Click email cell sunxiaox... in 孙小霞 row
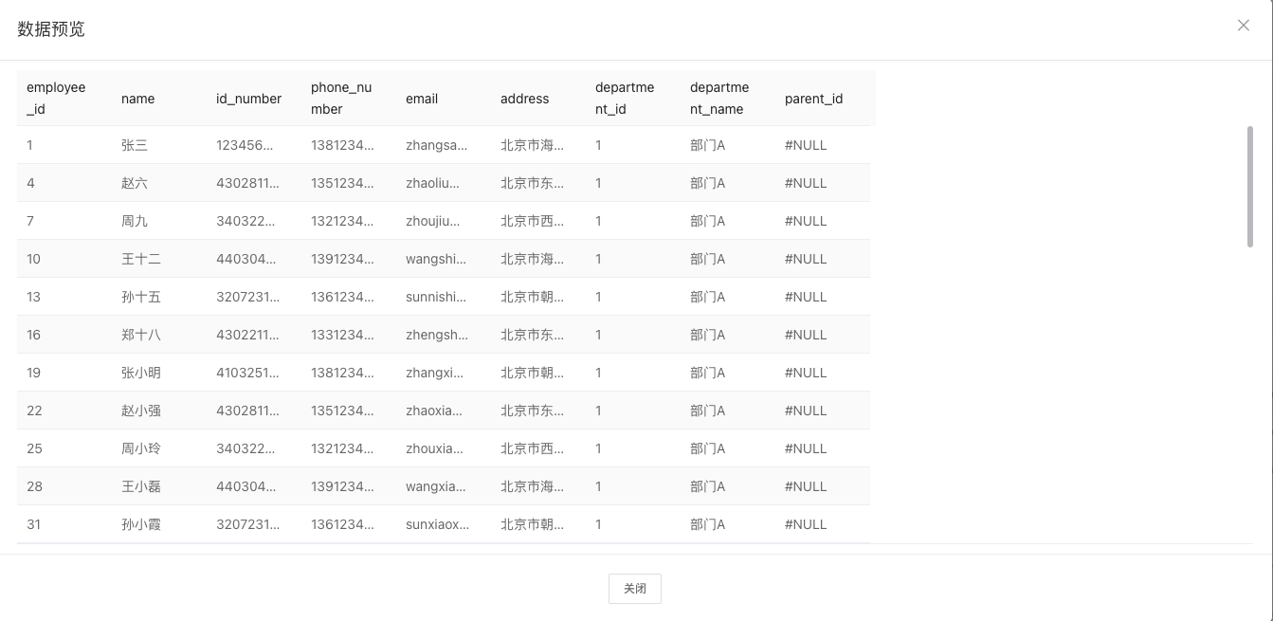 [437, 524]
